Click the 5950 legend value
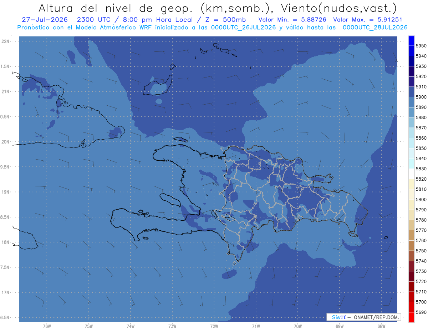428x331 pixels. [x=421, y=46]
